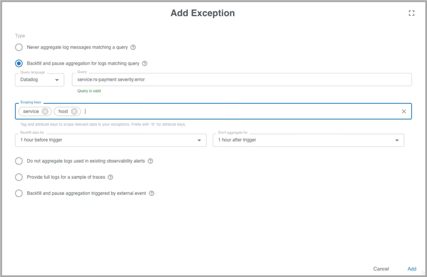427x277 pixels.
Task: Open help icon beside Backfill for logs matching query
Action: coord(145,63)
